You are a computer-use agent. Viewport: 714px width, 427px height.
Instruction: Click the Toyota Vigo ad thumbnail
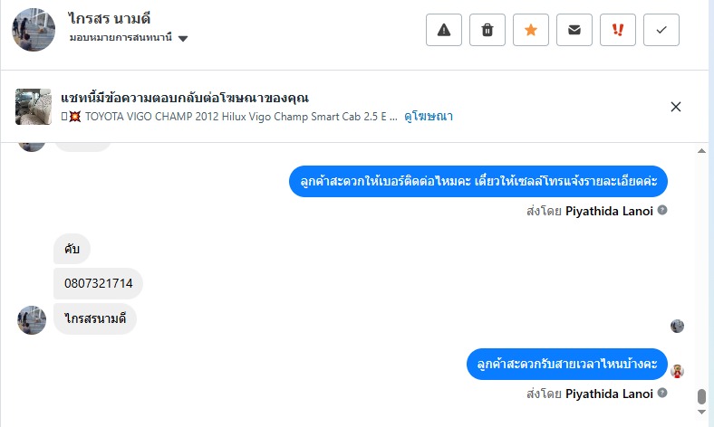(x=34, y=107)
